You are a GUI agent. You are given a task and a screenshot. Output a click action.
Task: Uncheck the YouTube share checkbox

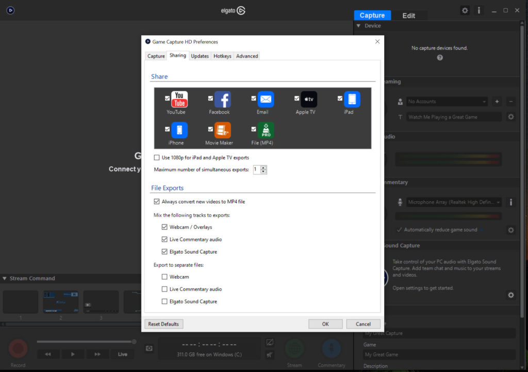pos(168,99)
